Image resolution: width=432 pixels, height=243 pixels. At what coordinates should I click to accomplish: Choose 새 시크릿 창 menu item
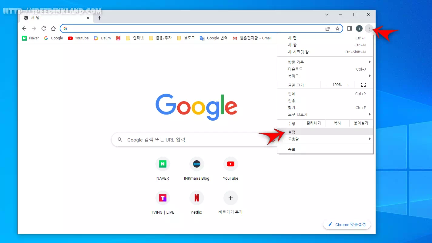coord(299,52)
